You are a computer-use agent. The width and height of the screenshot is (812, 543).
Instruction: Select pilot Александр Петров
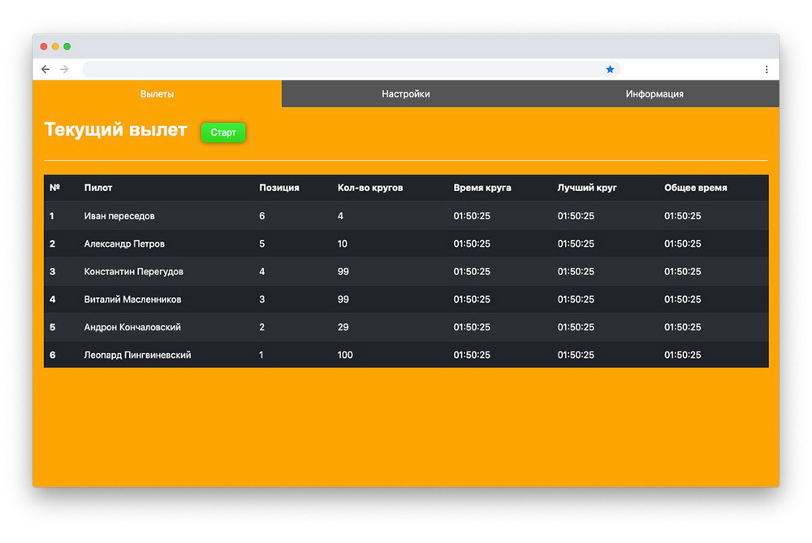124,243
